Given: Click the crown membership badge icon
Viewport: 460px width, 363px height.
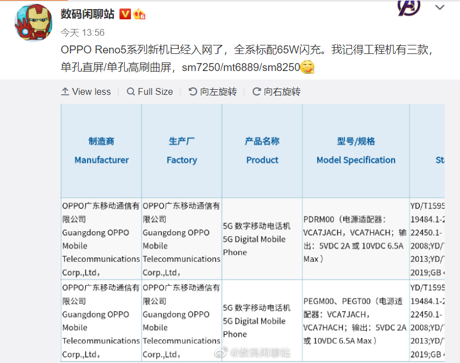Looking at the screenshot, I should coord(139,14).
